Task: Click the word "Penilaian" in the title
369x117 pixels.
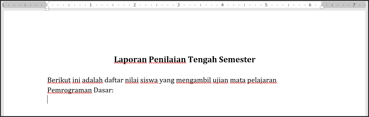Action: [x=167, y=60]
